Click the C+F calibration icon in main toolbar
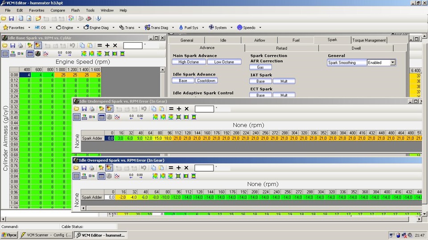Image resolution: width=428 pixels, height=240 pixels. 71,19
